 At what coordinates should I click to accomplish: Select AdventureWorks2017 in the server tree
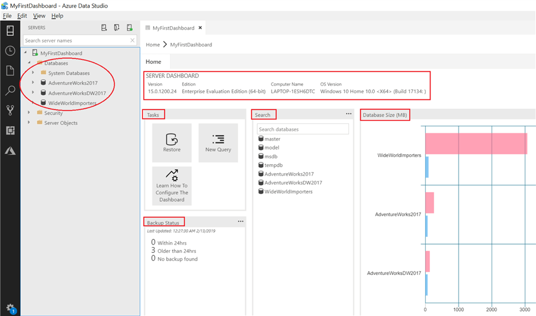pyautogui.click(x=73, y=83)
